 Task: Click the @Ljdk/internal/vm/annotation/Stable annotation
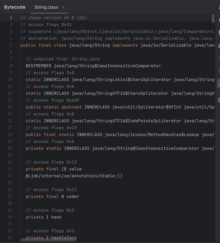click(x=74, y=176)
